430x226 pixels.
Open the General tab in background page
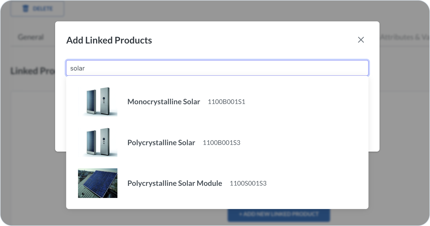[x=31, y=37]
